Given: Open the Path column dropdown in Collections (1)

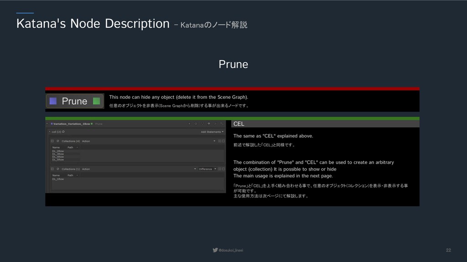Looking at the screenshot, I should [x=77, y=176].
